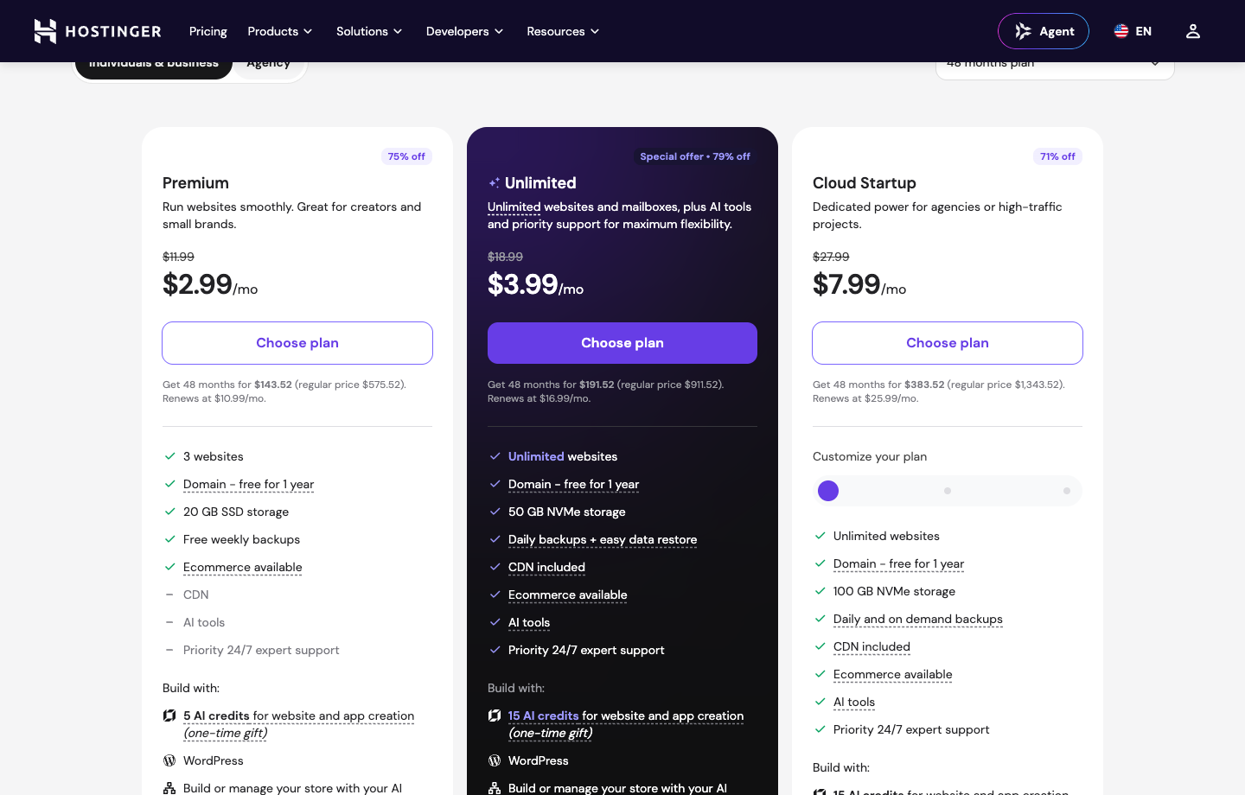Click the US flag language icon
The width and height of the screenshot is (1245, 795).
tap(1121, 31)
